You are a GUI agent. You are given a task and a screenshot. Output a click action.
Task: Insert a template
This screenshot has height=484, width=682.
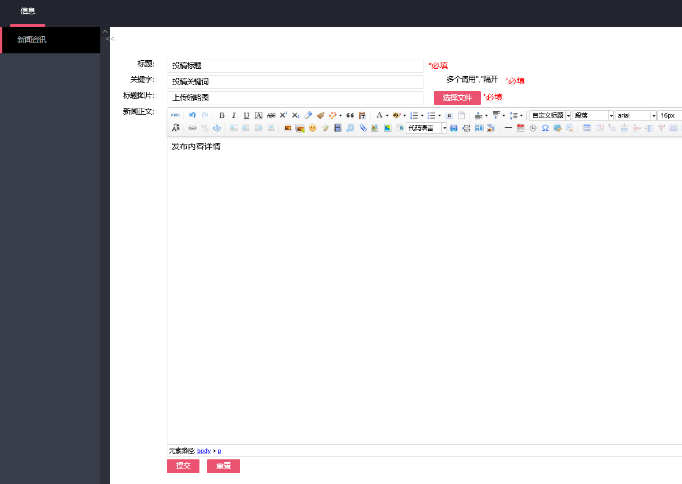click(x=479, y=128)
